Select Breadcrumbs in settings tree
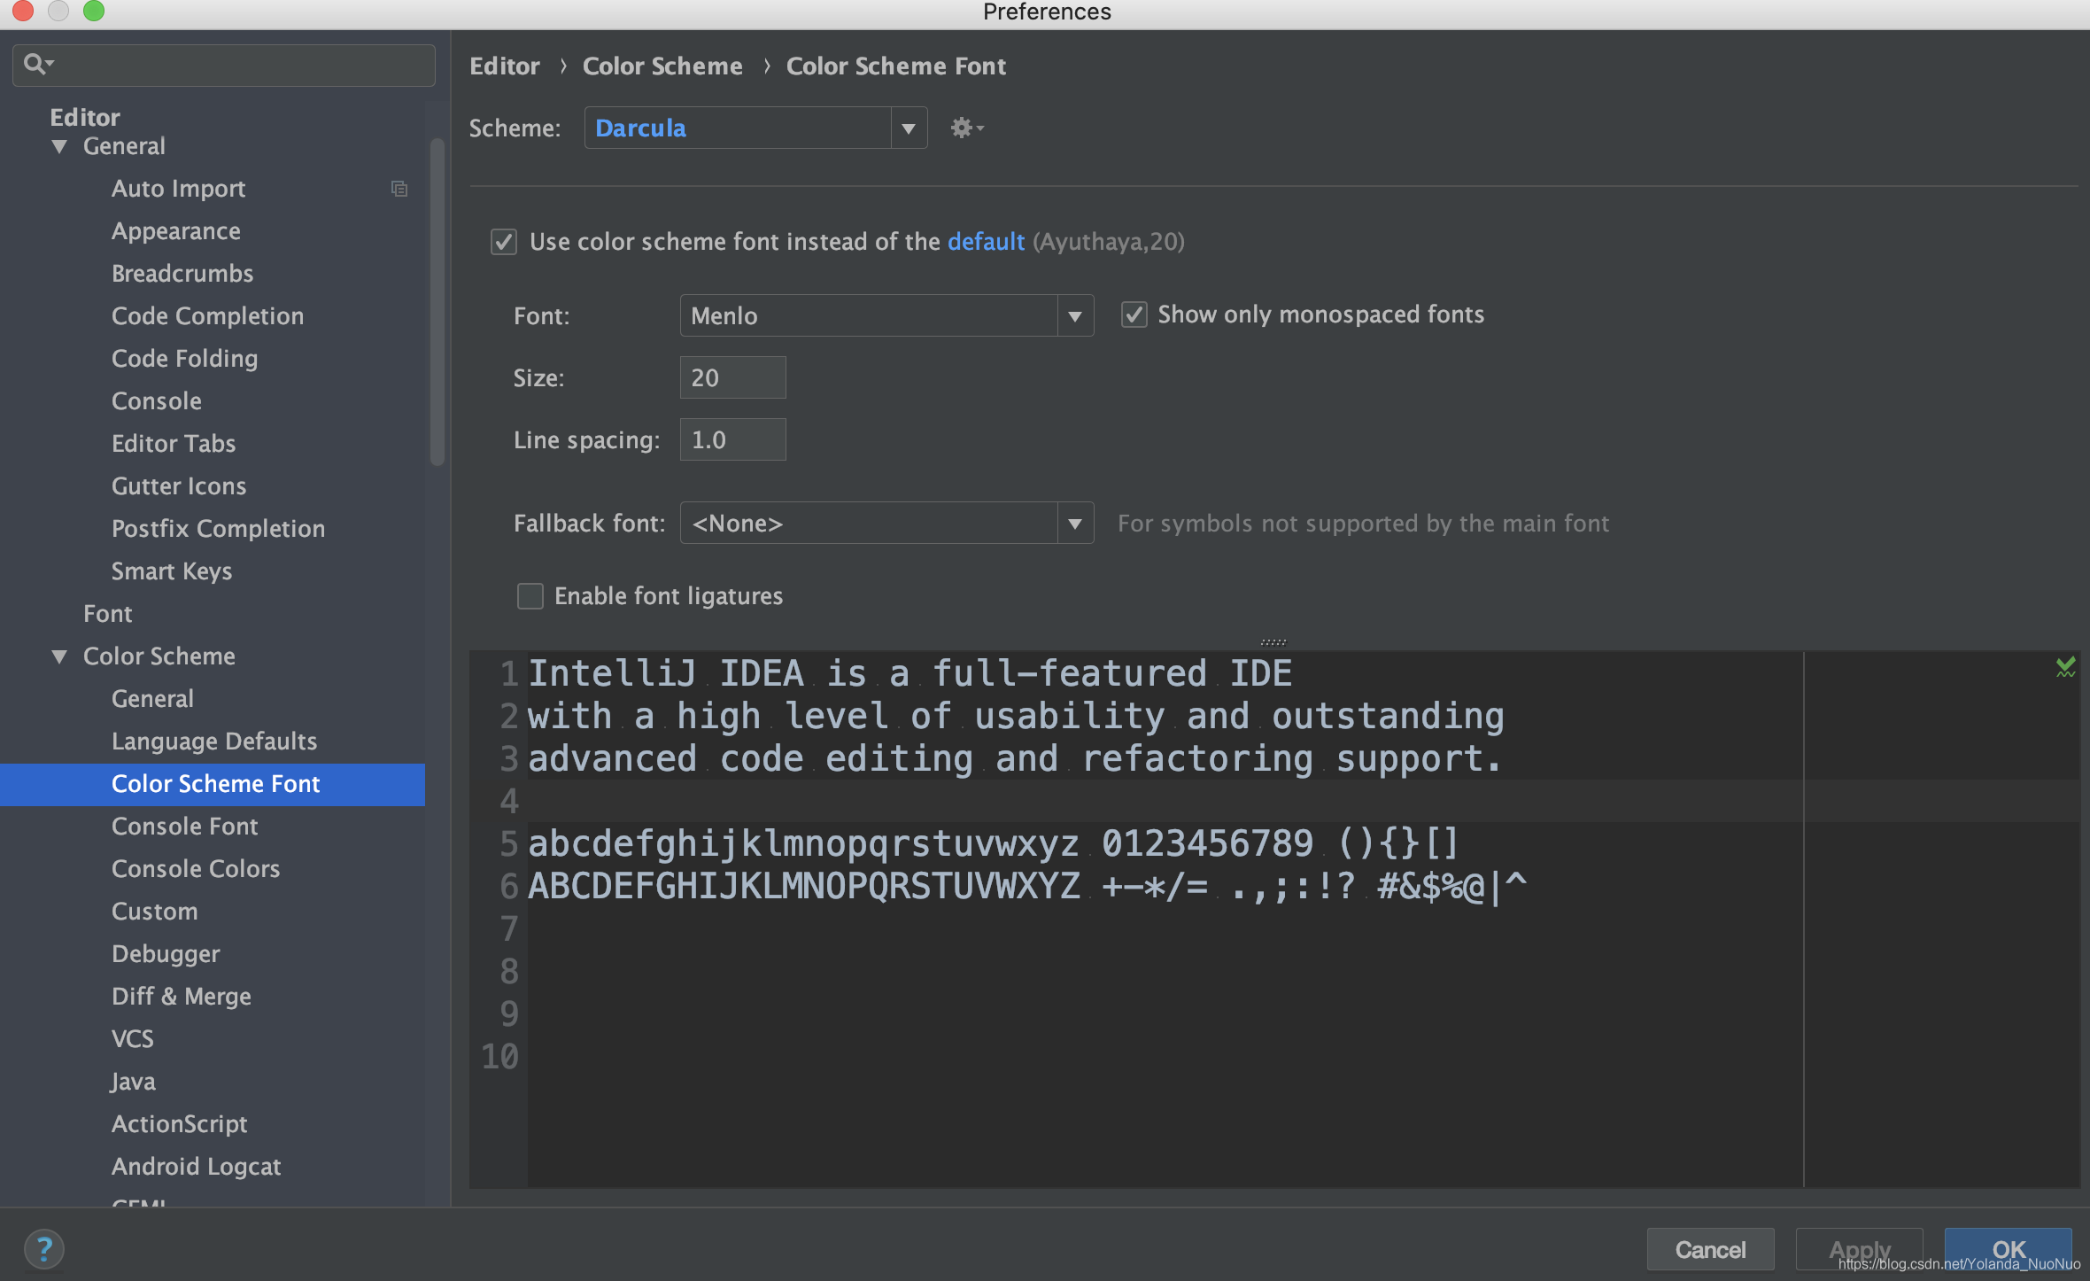2090x1281 pixels. tap(182, 274)
